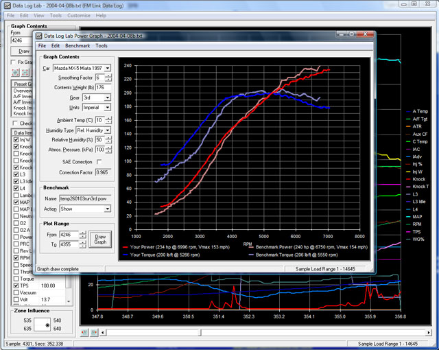The height and width of the screenshot is (350, 439).
Task: Click the Contents Weight input field
Action: 104,88
